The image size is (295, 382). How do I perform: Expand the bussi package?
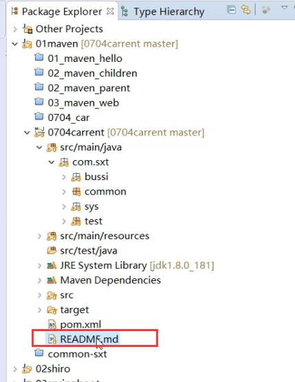coord(64,177)
